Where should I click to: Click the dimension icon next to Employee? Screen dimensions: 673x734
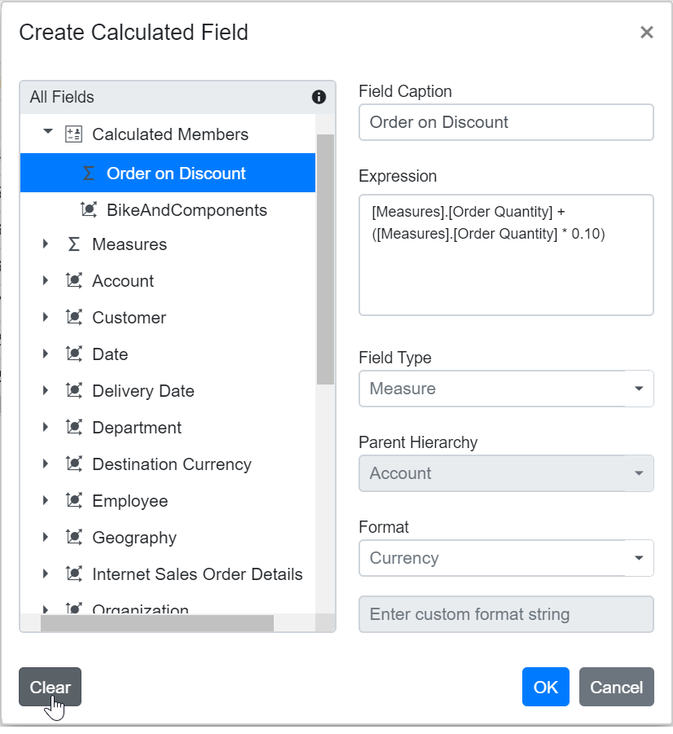click(74, 500)
